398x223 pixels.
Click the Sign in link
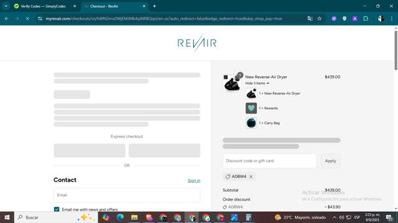tap(194, 180)
